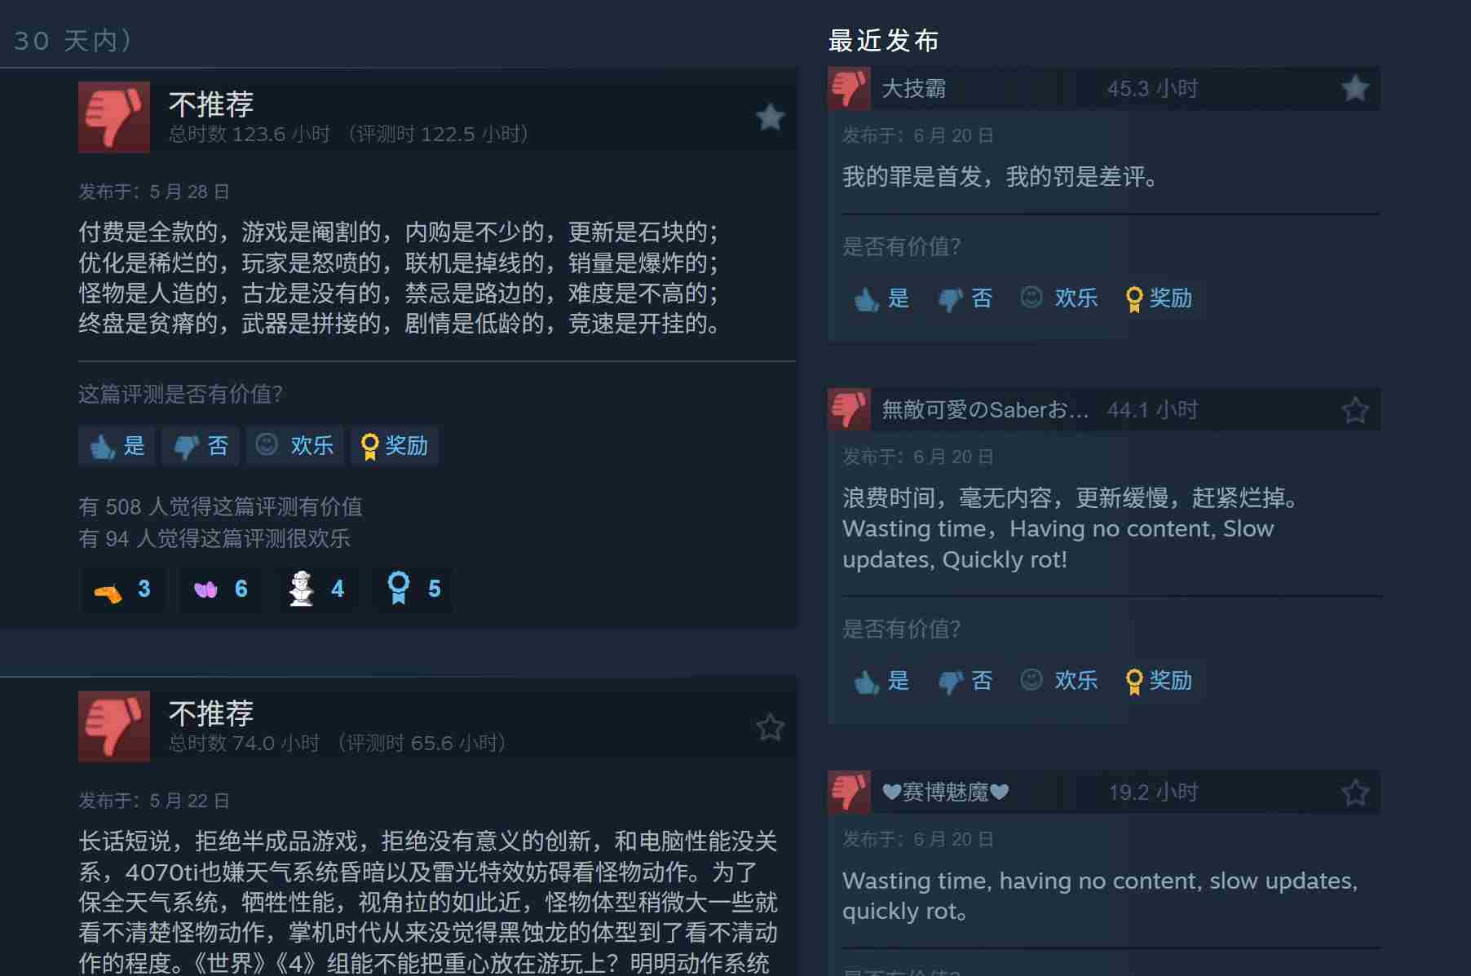Click the star outline on the 74.0 hour review

770,726
